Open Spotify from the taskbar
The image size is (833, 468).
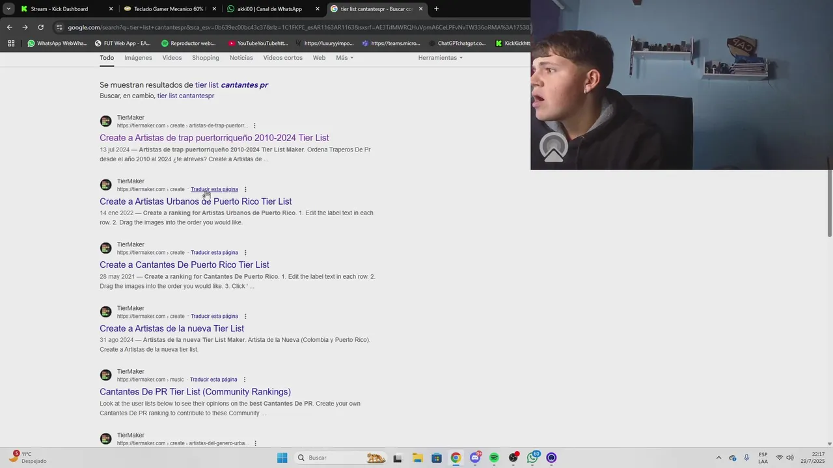494,458
